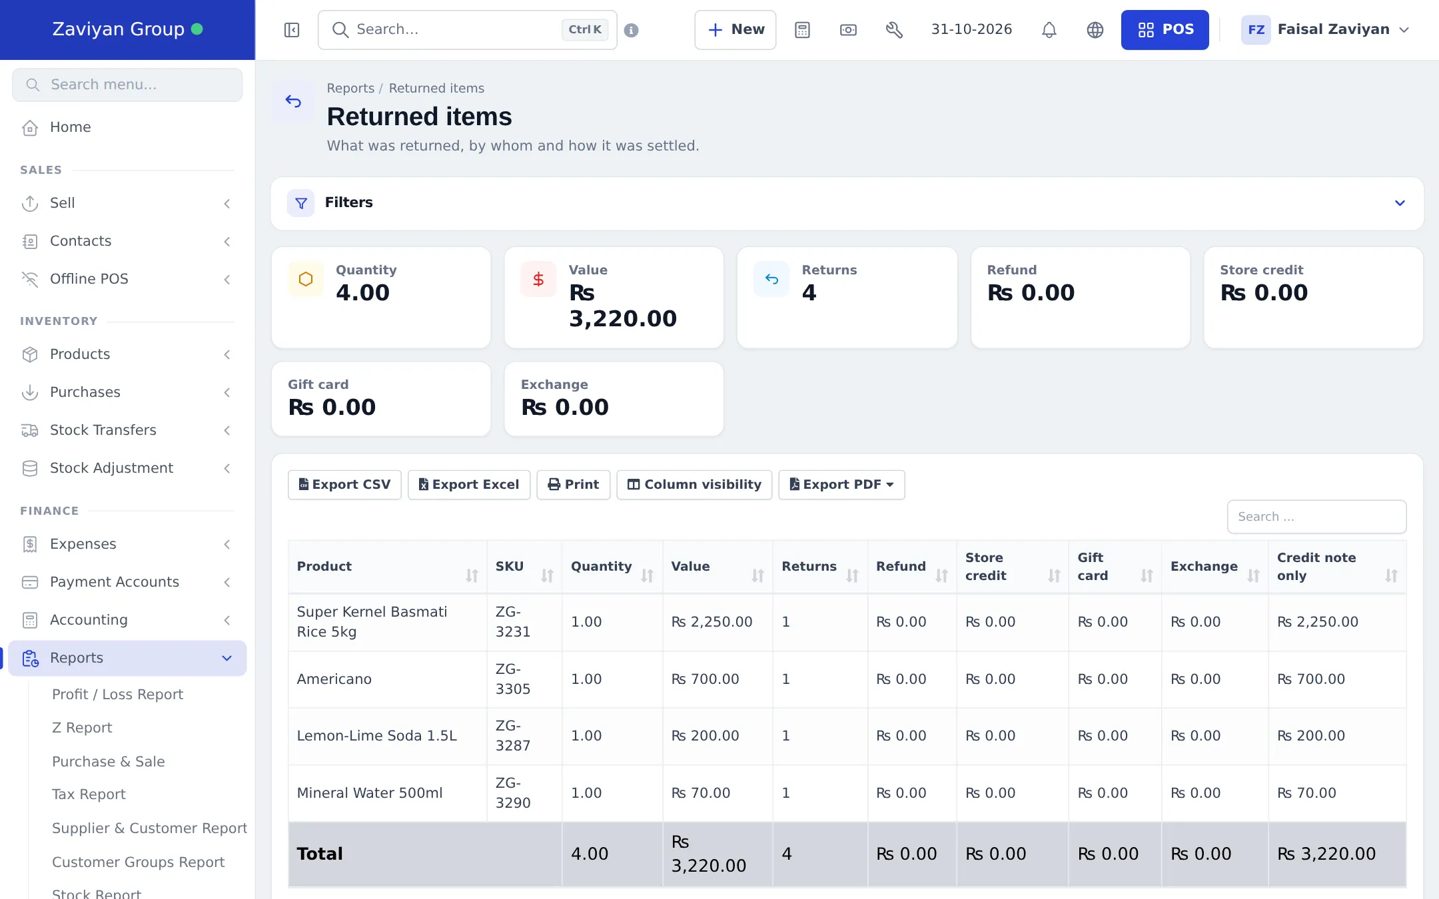
Task: Sort by Value column sort icon
Action: tap(757, 575)
